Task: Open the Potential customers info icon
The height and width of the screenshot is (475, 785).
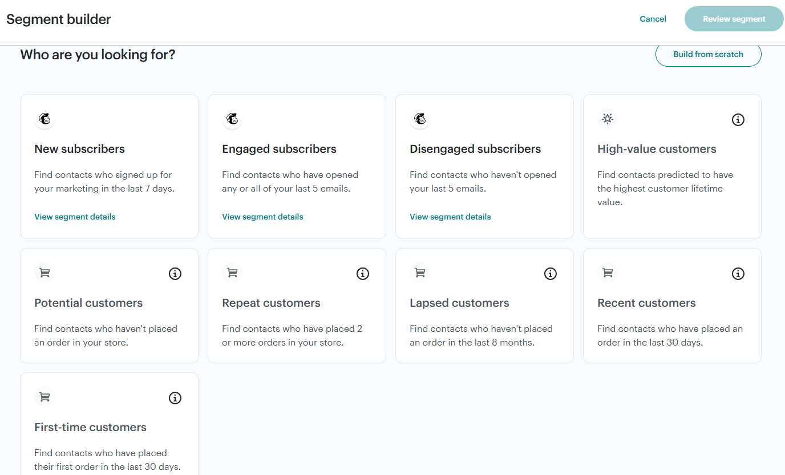Action: 175,274
